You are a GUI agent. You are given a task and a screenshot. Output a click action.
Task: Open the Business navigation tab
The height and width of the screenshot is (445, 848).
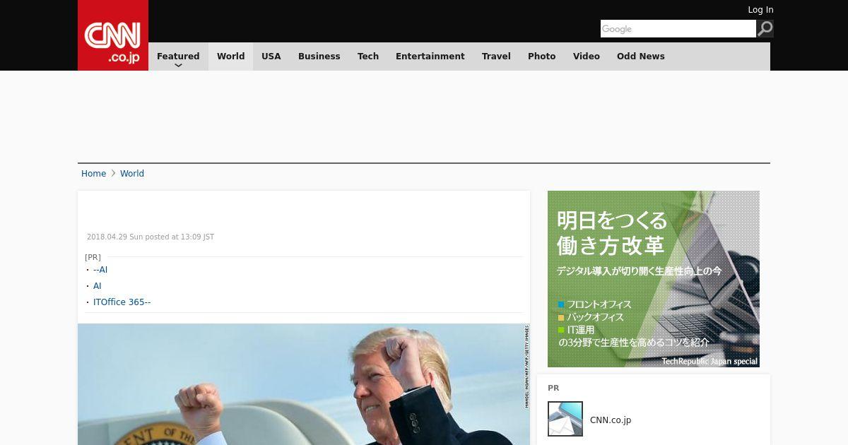[x=319, y=57]
